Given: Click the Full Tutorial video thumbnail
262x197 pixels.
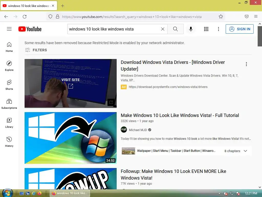Looking at the screenshot, I should 71,138.
